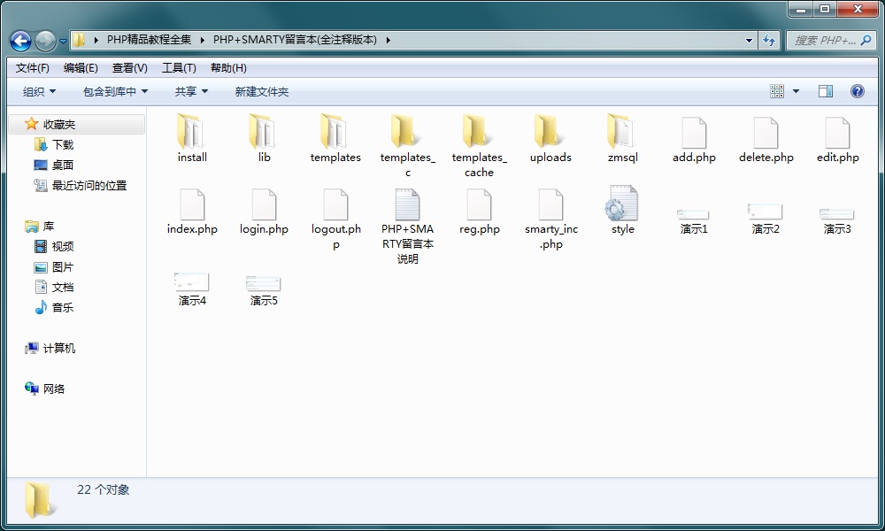Select the reg.php file

479,212
